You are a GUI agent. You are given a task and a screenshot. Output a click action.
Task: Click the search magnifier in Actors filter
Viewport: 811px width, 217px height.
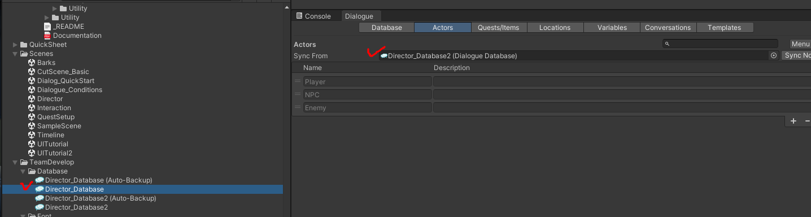668,44
